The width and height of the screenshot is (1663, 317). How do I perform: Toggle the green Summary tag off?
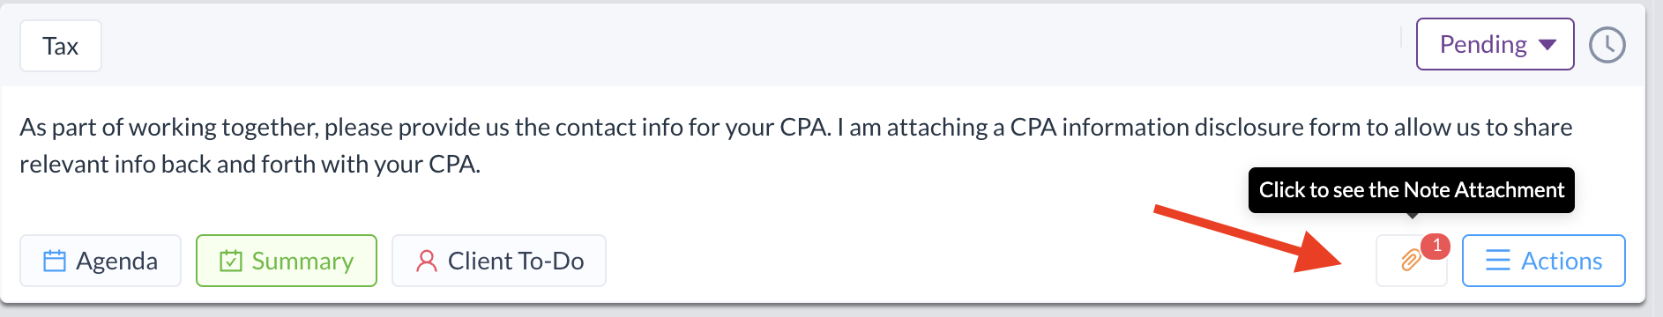coord(286,261)
